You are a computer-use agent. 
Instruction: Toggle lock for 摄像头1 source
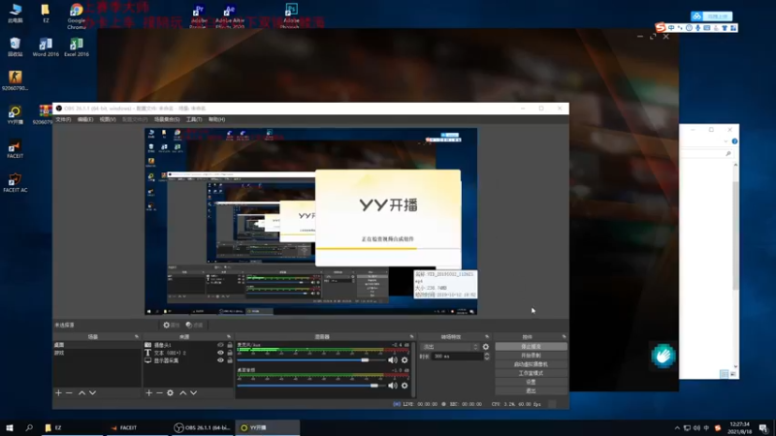tap(230, 345)
